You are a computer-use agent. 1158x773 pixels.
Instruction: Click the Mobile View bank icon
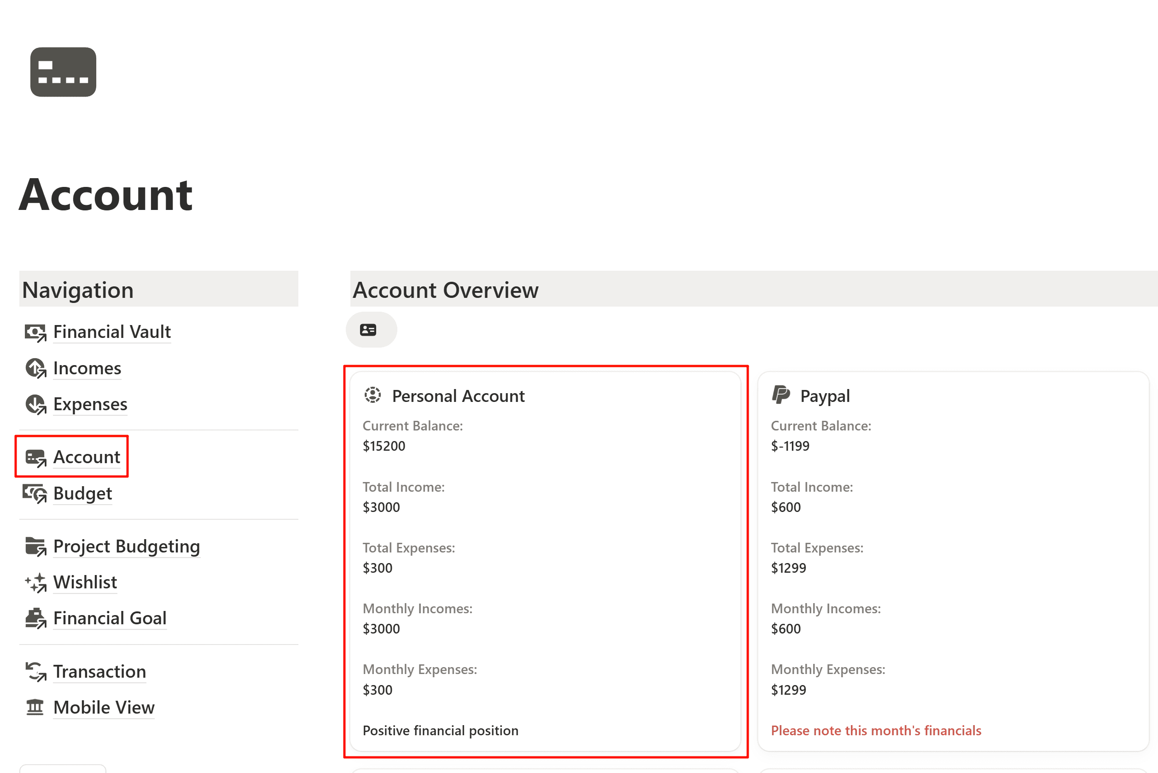35,708
